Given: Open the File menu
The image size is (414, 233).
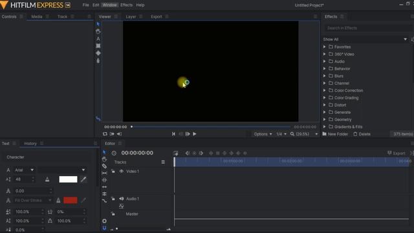Looking at the screenshot, I should [85, 5].
